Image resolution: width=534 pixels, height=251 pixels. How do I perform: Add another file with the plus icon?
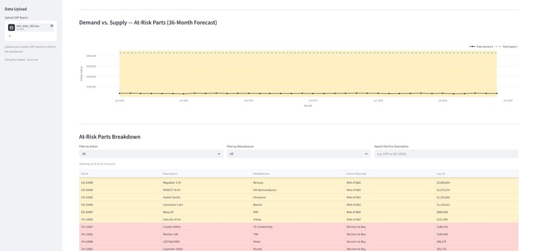tap(9, 36)
